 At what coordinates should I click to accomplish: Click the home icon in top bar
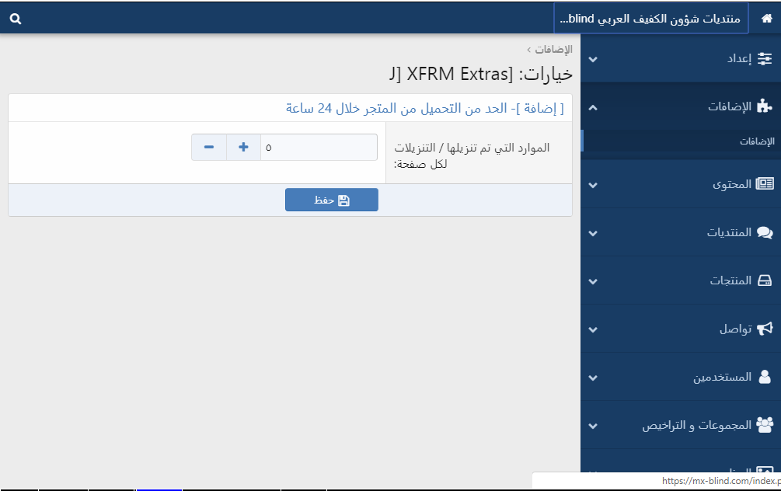tap(766, 19)
